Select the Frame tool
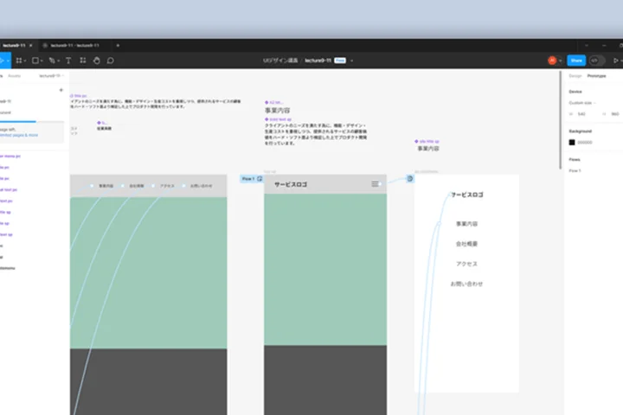The width and height of the screenshot is (623, 415). pos(18,61)
